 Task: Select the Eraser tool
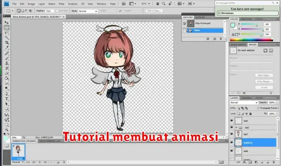coord(7,73)
